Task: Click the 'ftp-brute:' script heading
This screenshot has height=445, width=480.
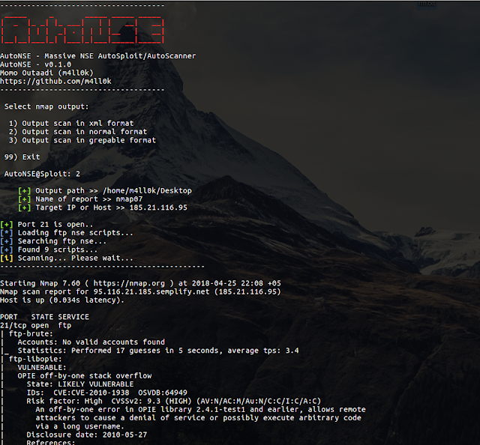Action: click(x=31, y=333)
